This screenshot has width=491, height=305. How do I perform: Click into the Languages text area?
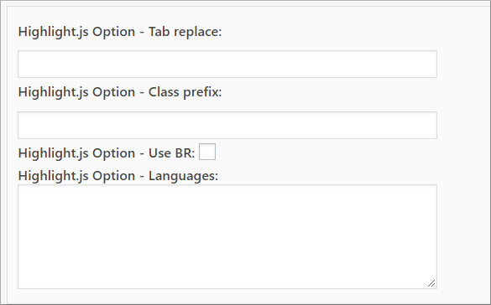coord(227,236)
